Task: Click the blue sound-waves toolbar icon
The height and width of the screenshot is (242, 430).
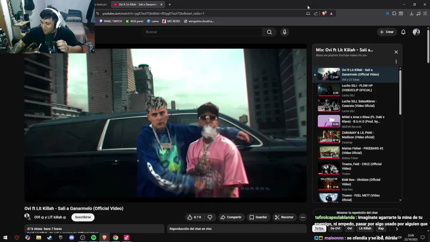Action: (x=387, y=13)
